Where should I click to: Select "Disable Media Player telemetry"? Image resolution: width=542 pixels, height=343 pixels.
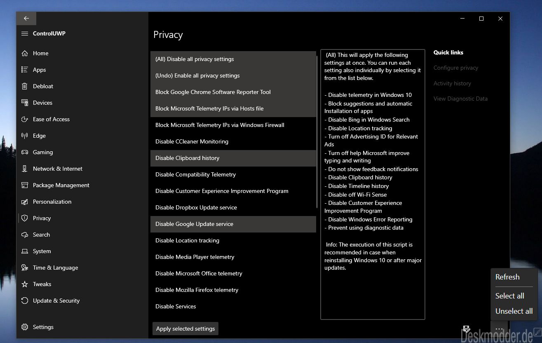(233, 257)
